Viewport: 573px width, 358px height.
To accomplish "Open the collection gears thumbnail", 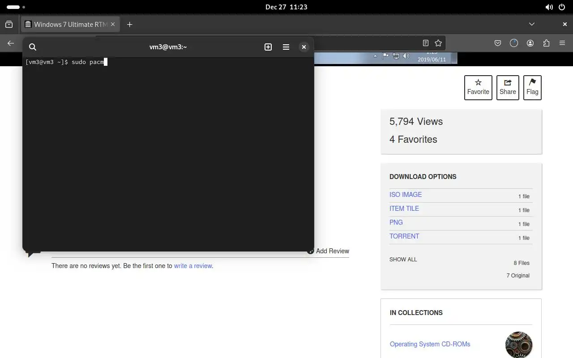I will click(519, 345).
